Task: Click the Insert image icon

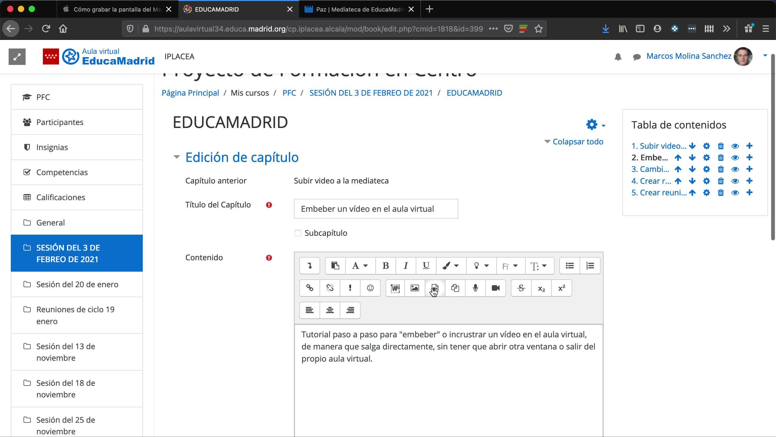Action: pyautogui.click(x=414, y=288)
